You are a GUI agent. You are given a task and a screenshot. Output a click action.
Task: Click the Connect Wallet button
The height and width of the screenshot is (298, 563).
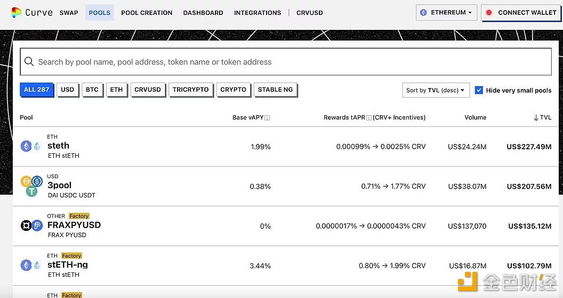pos(521,13)
